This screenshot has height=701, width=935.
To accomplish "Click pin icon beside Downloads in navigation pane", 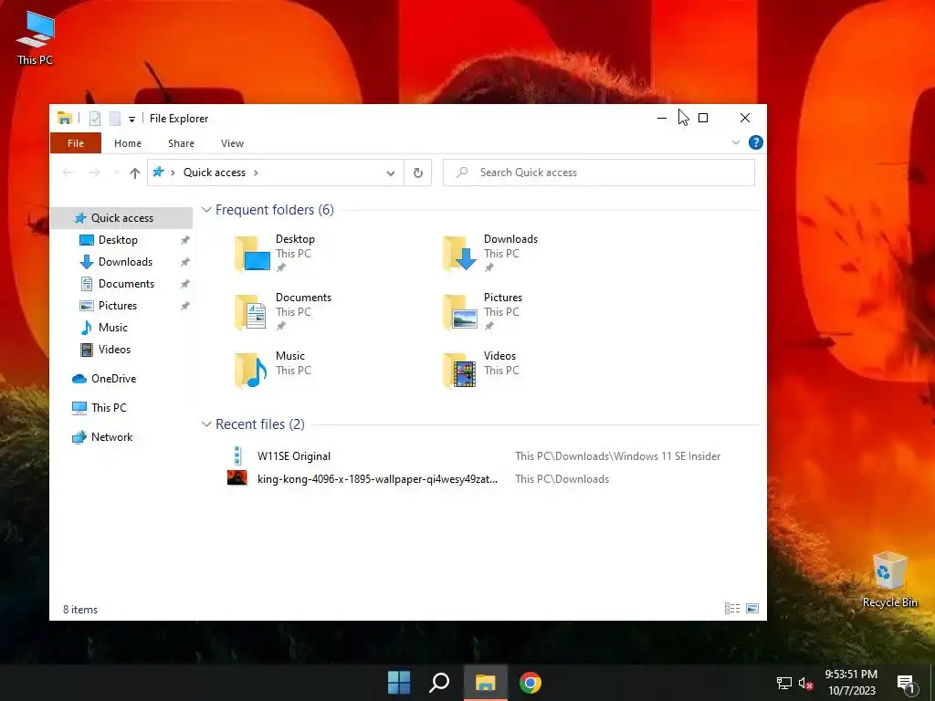I will (184, 262).
